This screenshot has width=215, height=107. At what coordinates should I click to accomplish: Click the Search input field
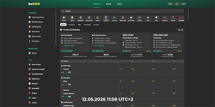[122, 11]
